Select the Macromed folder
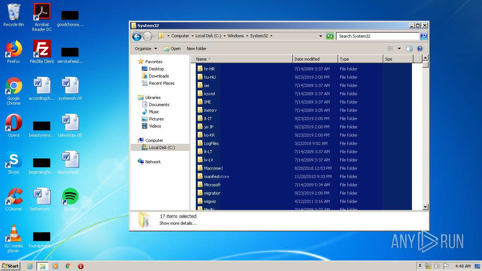Viewport: 482px width, 271px height. tap(213, 168)
